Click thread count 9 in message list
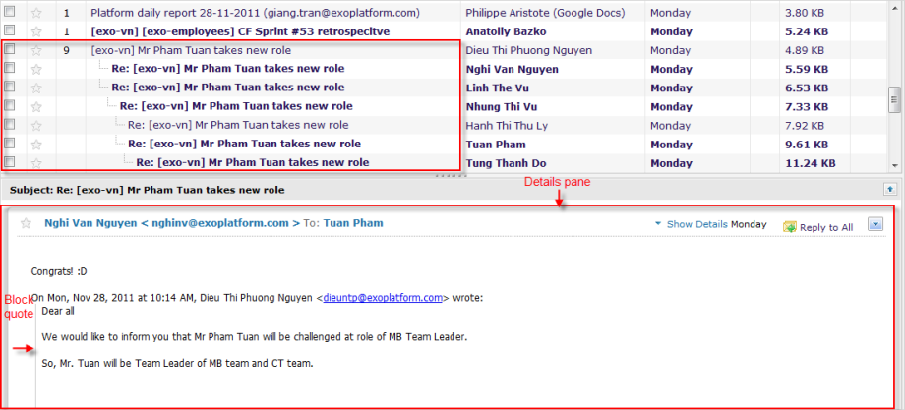This screenshot has height=410, width=905. tap(66, 50)
